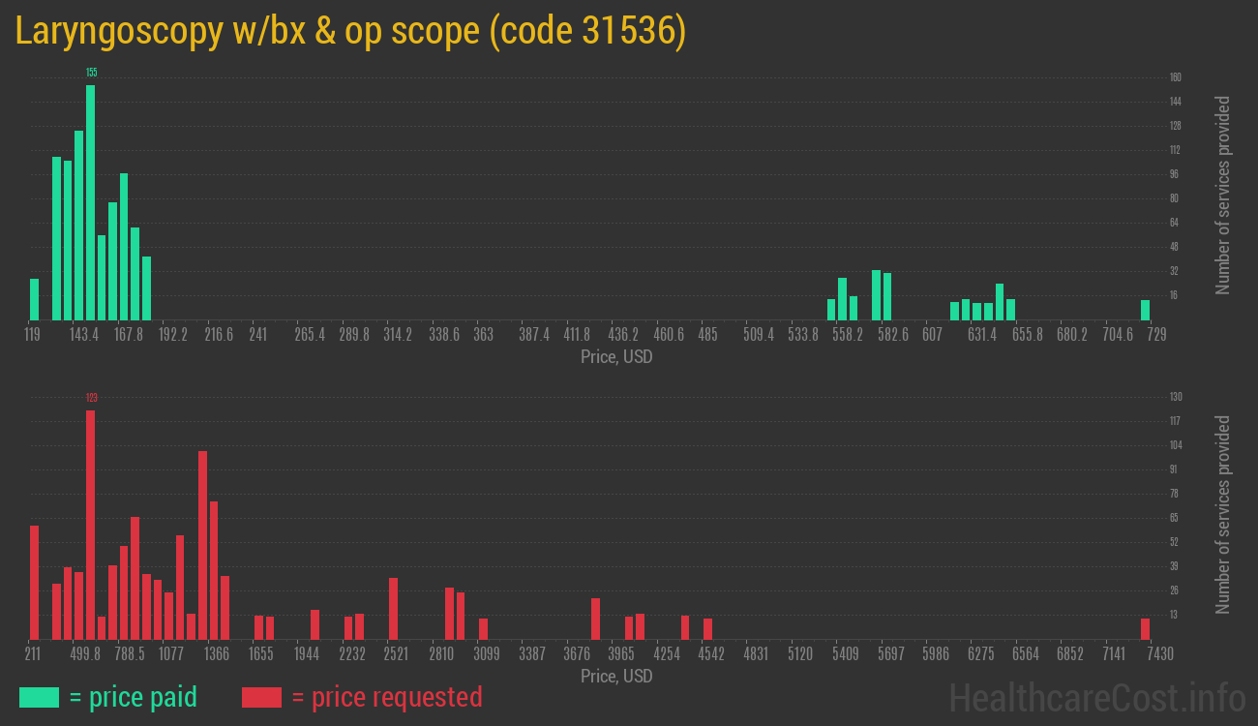The width and height of the screenshot is (1258, 726).
Task: Click the green price paid legend swatch
Action: [39, 697]
